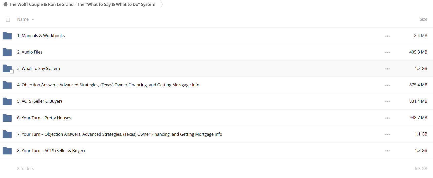The image size is (433, 178).
Task: Open folder 2. Audio Files
Action: (x=30, y=52)
